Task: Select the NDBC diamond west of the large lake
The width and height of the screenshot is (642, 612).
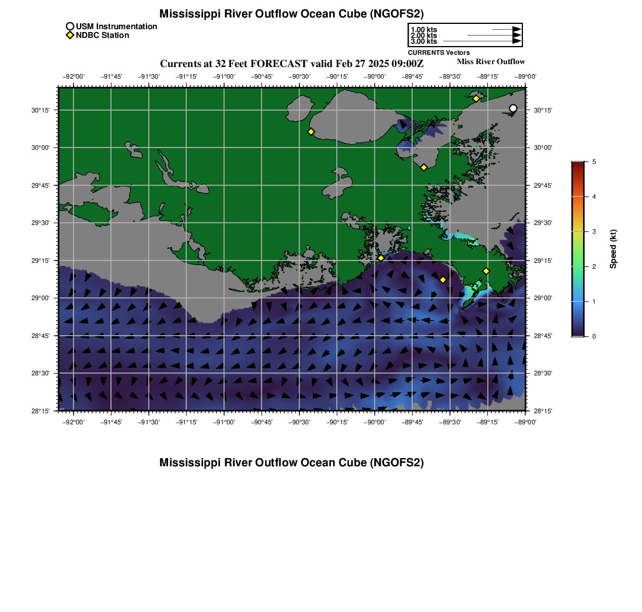Action: [x=311, y=132]
